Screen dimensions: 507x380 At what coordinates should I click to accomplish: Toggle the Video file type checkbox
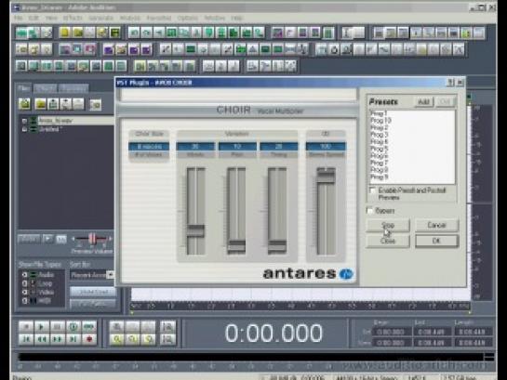[x=25, y=292]
